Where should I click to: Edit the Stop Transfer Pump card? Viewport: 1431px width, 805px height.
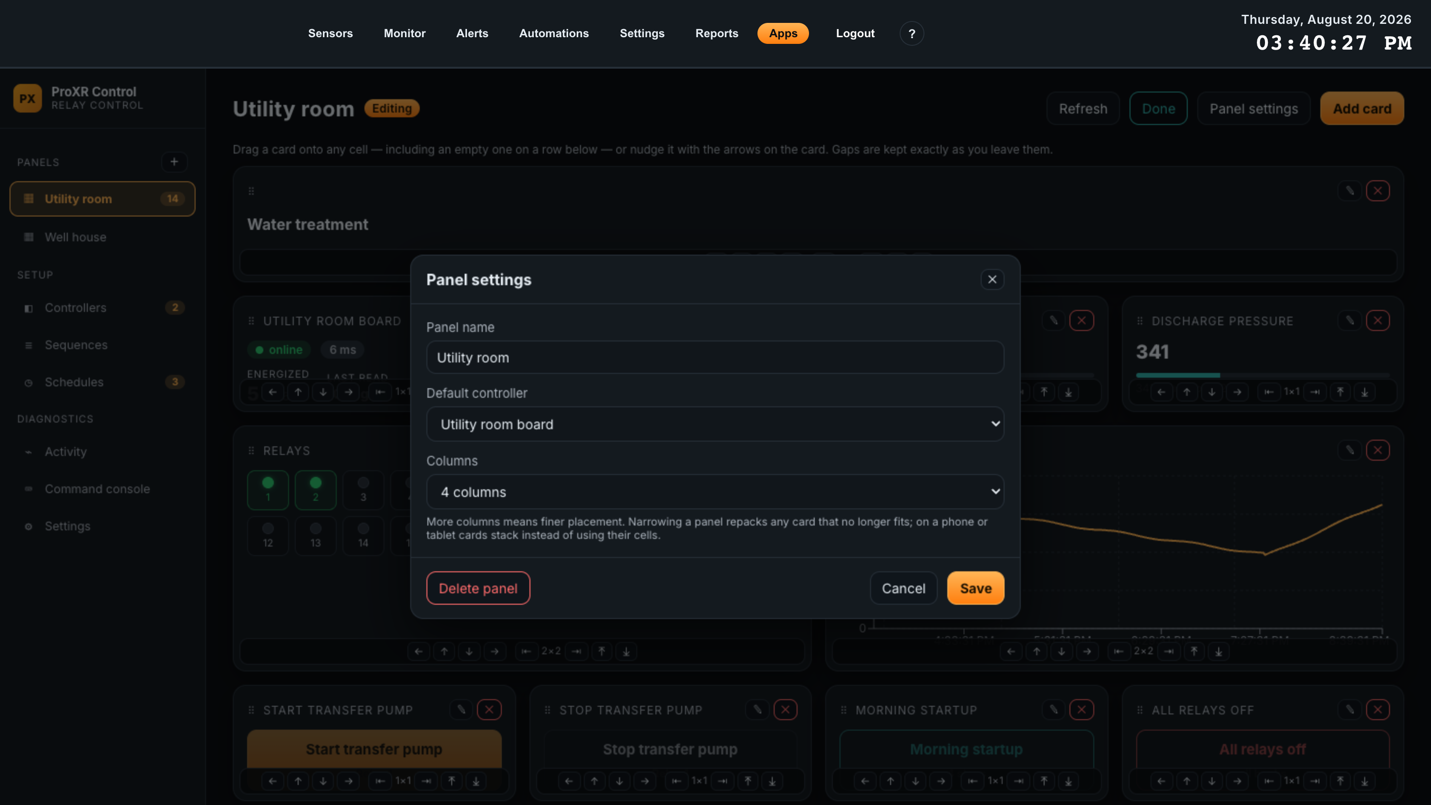757,710
